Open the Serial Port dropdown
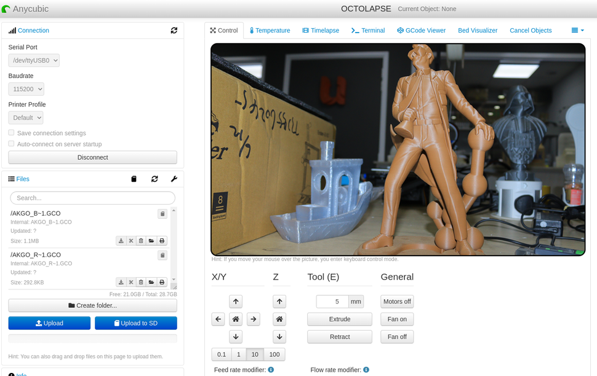This screenshot has width=597, height=376. click(x=33, y=60)
